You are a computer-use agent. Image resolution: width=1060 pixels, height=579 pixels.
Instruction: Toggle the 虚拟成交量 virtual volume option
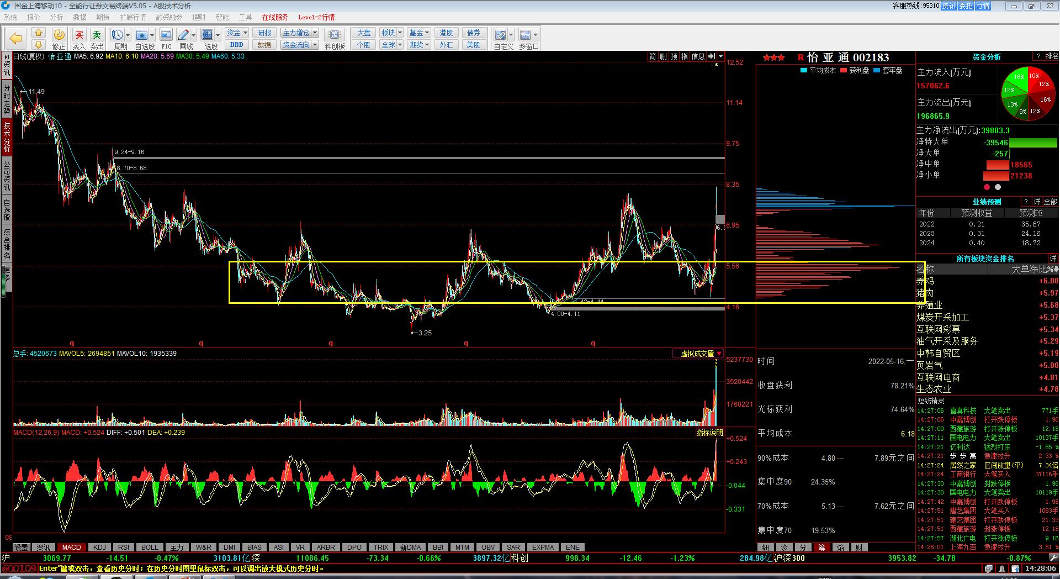point(697,354)
